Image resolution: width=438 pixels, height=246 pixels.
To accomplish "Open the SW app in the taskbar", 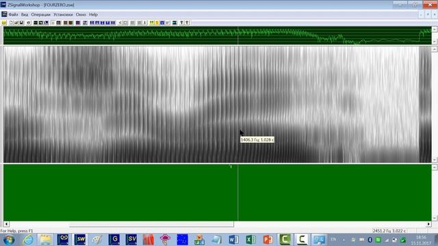I will (80, 240).
